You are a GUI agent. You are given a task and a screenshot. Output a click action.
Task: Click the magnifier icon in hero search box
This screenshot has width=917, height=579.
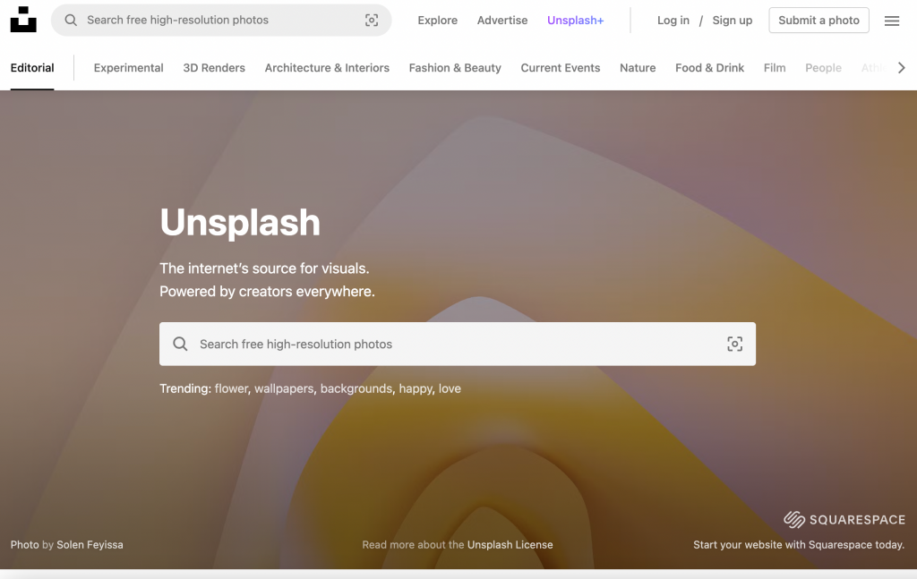pyautogui.click(x=180, y=344)
